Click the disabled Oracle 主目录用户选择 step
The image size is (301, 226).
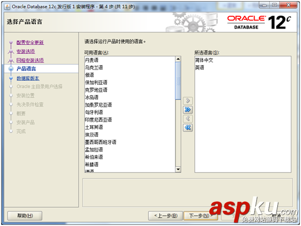[39, 87]
